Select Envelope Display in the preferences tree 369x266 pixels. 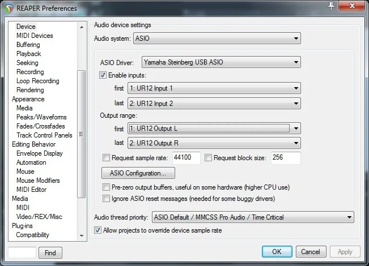40,153
